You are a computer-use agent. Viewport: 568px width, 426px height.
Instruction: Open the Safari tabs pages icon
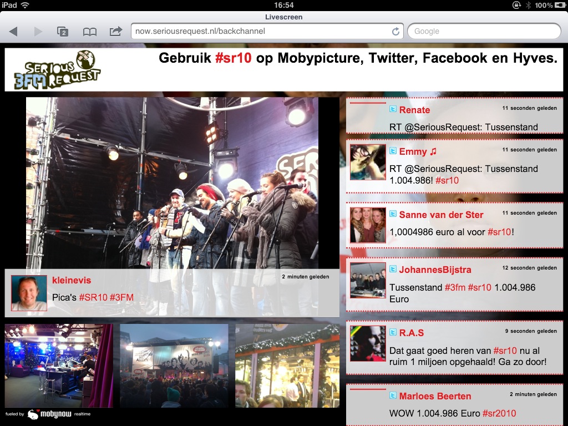(x=63, y=32)
